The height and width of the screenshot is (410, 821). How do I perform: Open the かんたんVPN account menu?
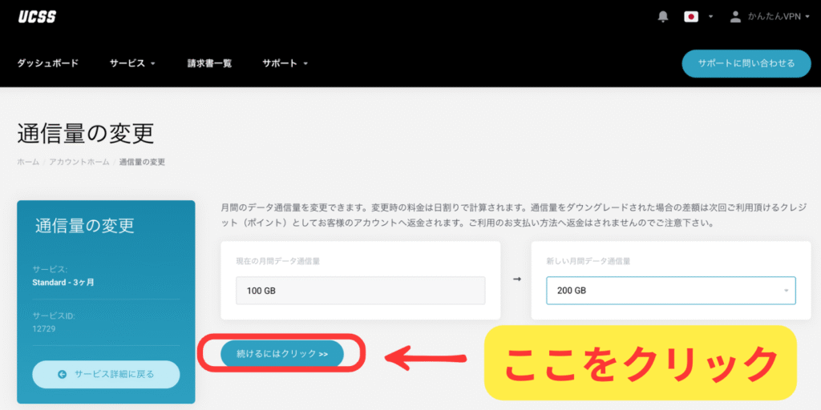(x=774, y=17)
